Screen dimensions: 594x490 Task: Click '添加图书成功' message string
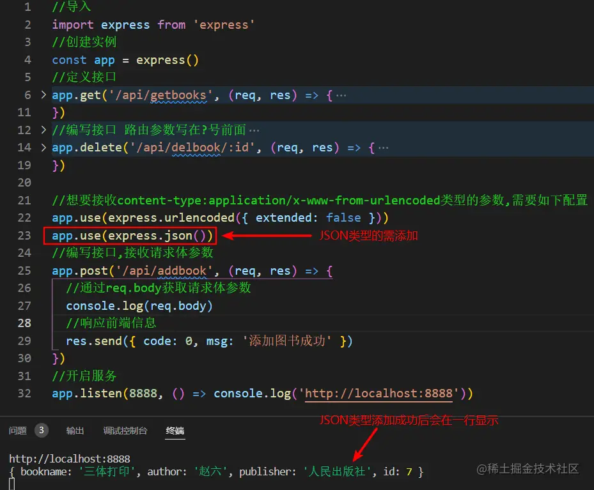pyautogui.click(x=287, y=341)
